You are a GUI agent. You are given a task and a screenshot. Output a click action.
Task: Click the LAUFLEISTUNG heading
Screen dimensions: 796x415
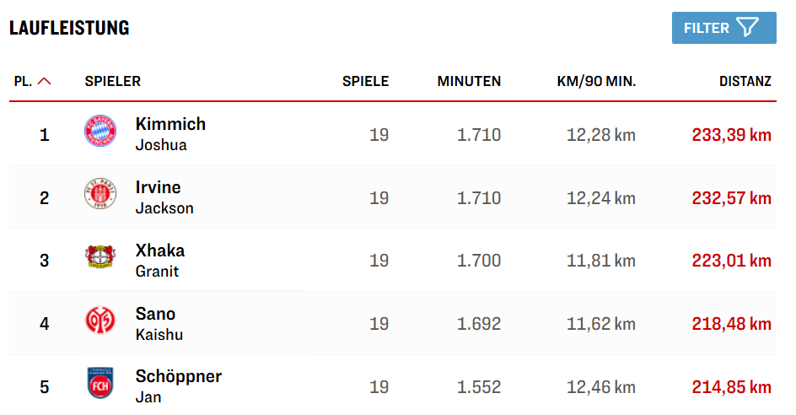tap(69, 28)
